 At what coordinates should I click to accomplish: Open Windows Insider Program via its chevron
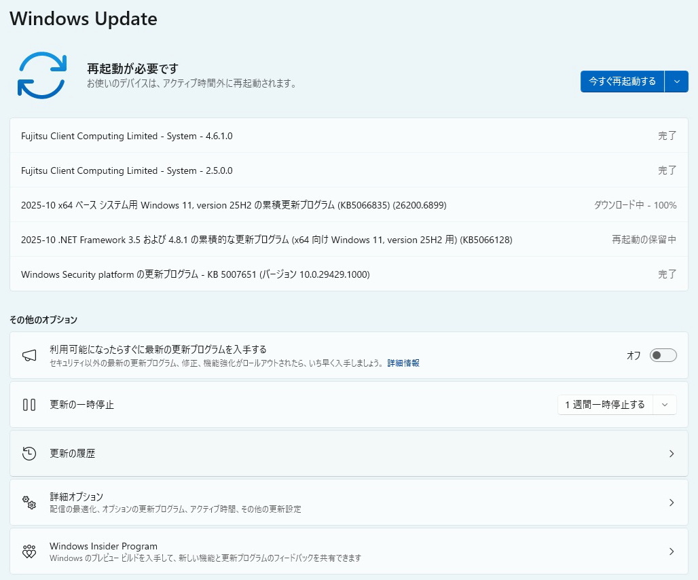[672, 551]
